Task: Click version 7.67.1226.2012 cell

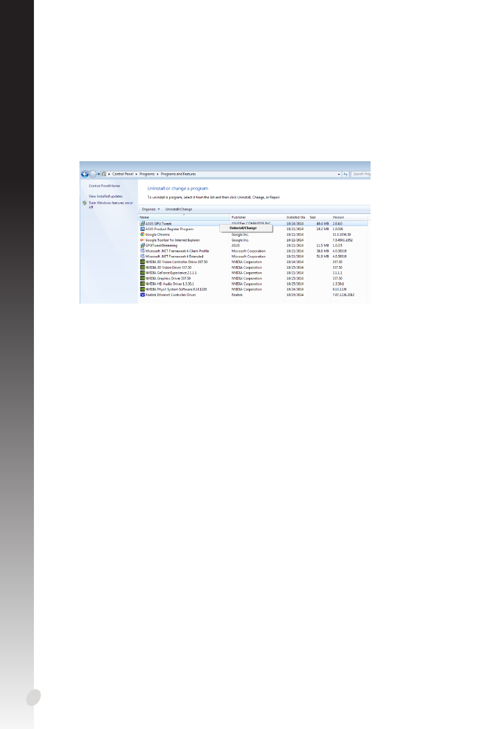Action: point(344,295)
